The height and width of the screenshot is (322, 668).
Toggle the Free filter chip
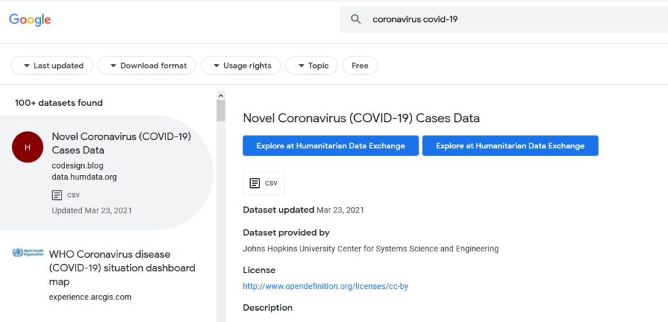[x=360, y=66]
